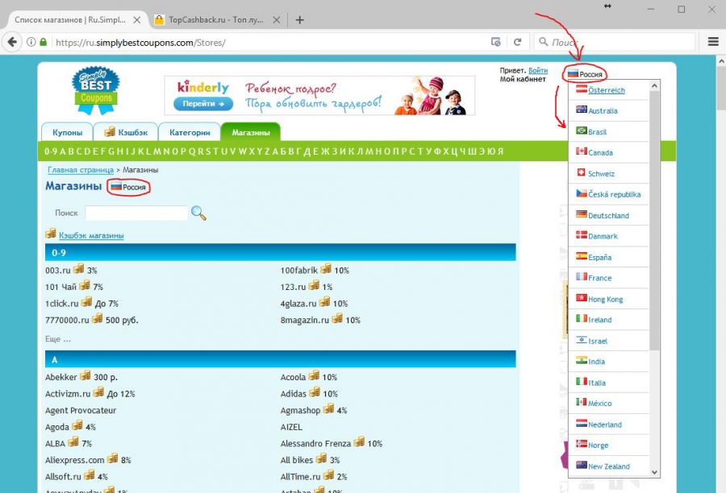
Task: Open the Купоны tab
Action: click(67, 132)
